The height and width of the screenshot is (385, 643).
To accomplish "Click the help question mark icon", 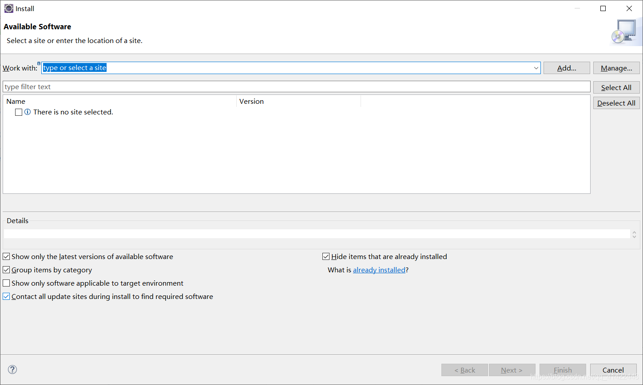I will 12,369.
